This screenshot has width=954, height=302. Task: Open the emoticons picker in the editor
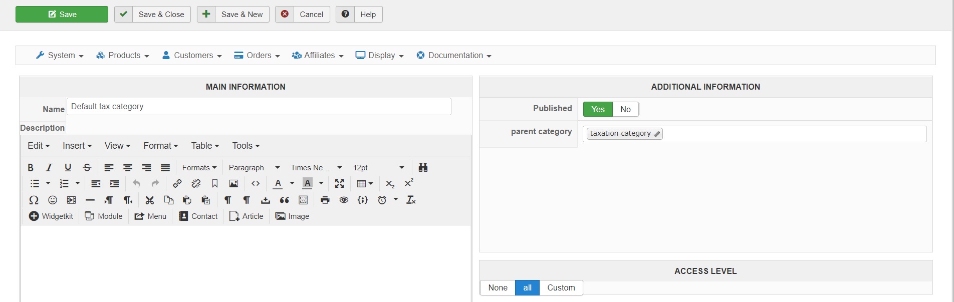[53, 200]
